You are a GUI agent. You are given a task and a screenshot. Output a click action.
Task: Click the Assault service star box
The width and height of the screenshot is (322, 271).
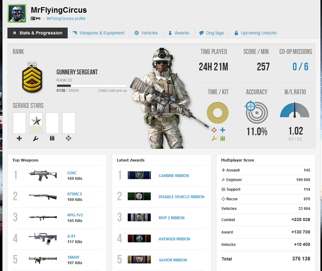pyautogui.click(x=19, y=123)
